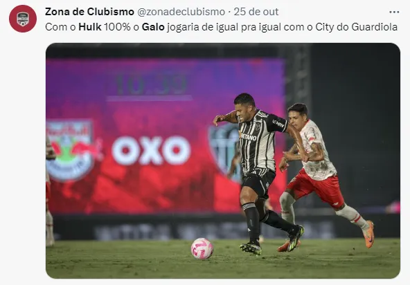The height and width of the screenshot is (285, 410).
Task: Click the bold word Galo in the tweet
Action: click(x=153, y=27)
